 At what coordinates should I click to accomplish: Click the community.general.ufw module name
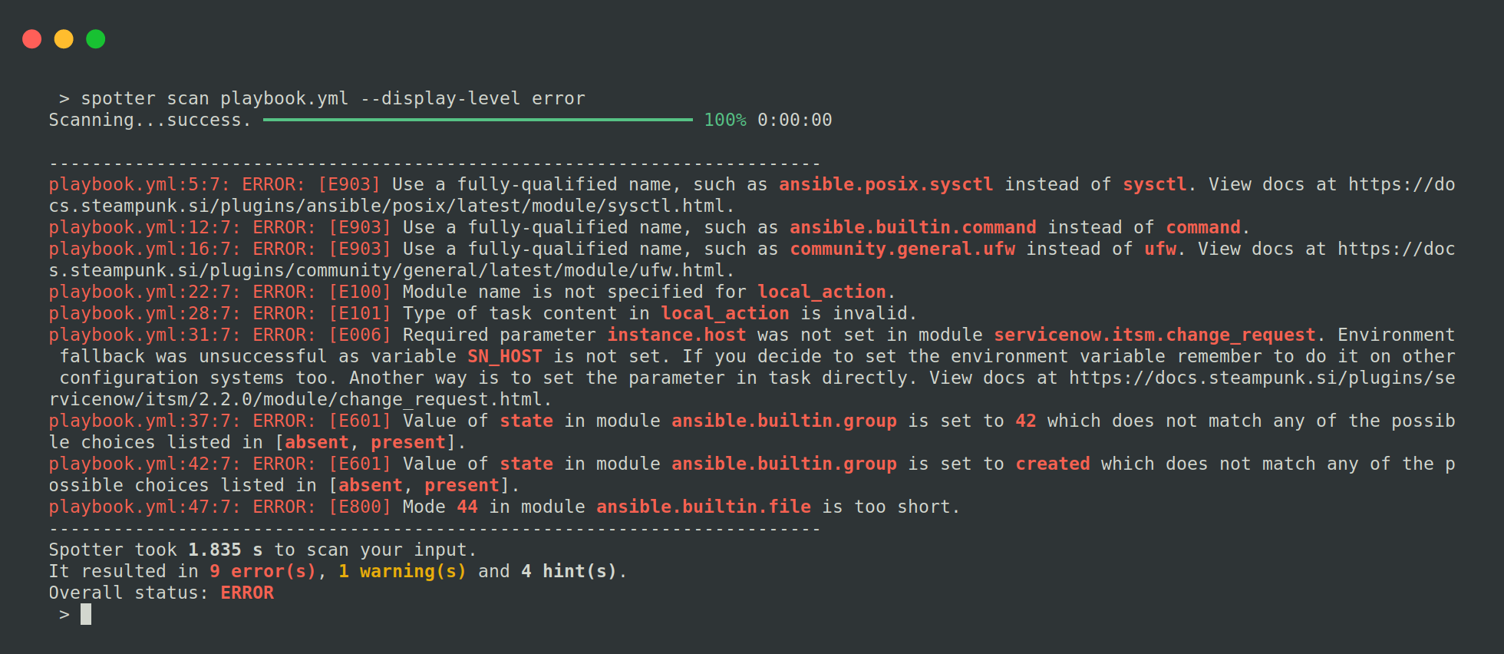coord(902,249)
